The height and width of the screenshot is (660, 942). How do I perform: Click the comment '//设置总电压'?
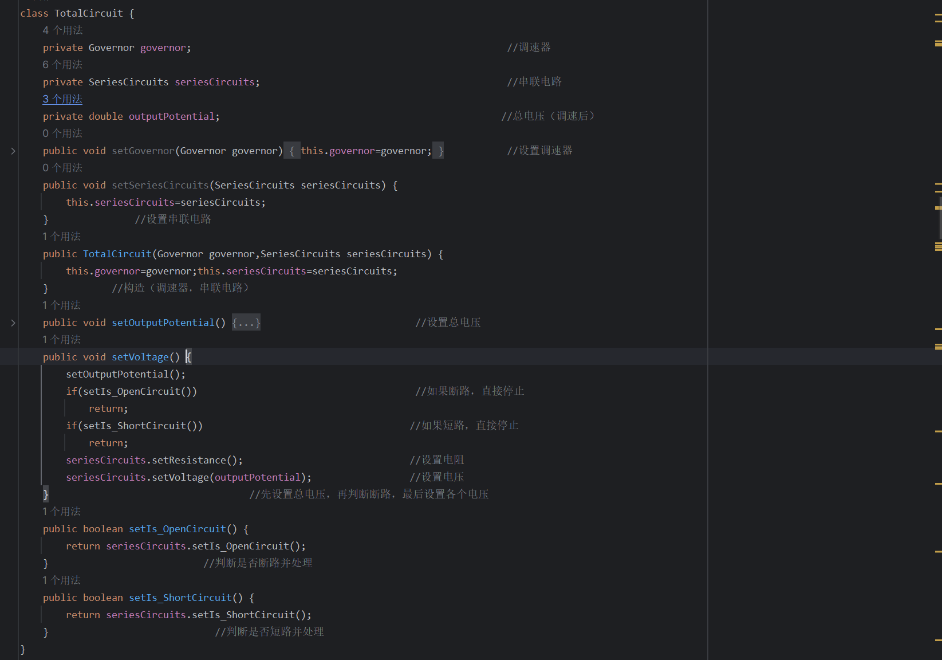[448, 322]
